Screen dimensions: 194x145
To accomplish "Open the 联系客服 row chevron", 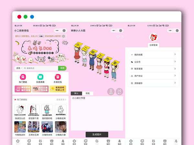I will [x=175, y=69].
